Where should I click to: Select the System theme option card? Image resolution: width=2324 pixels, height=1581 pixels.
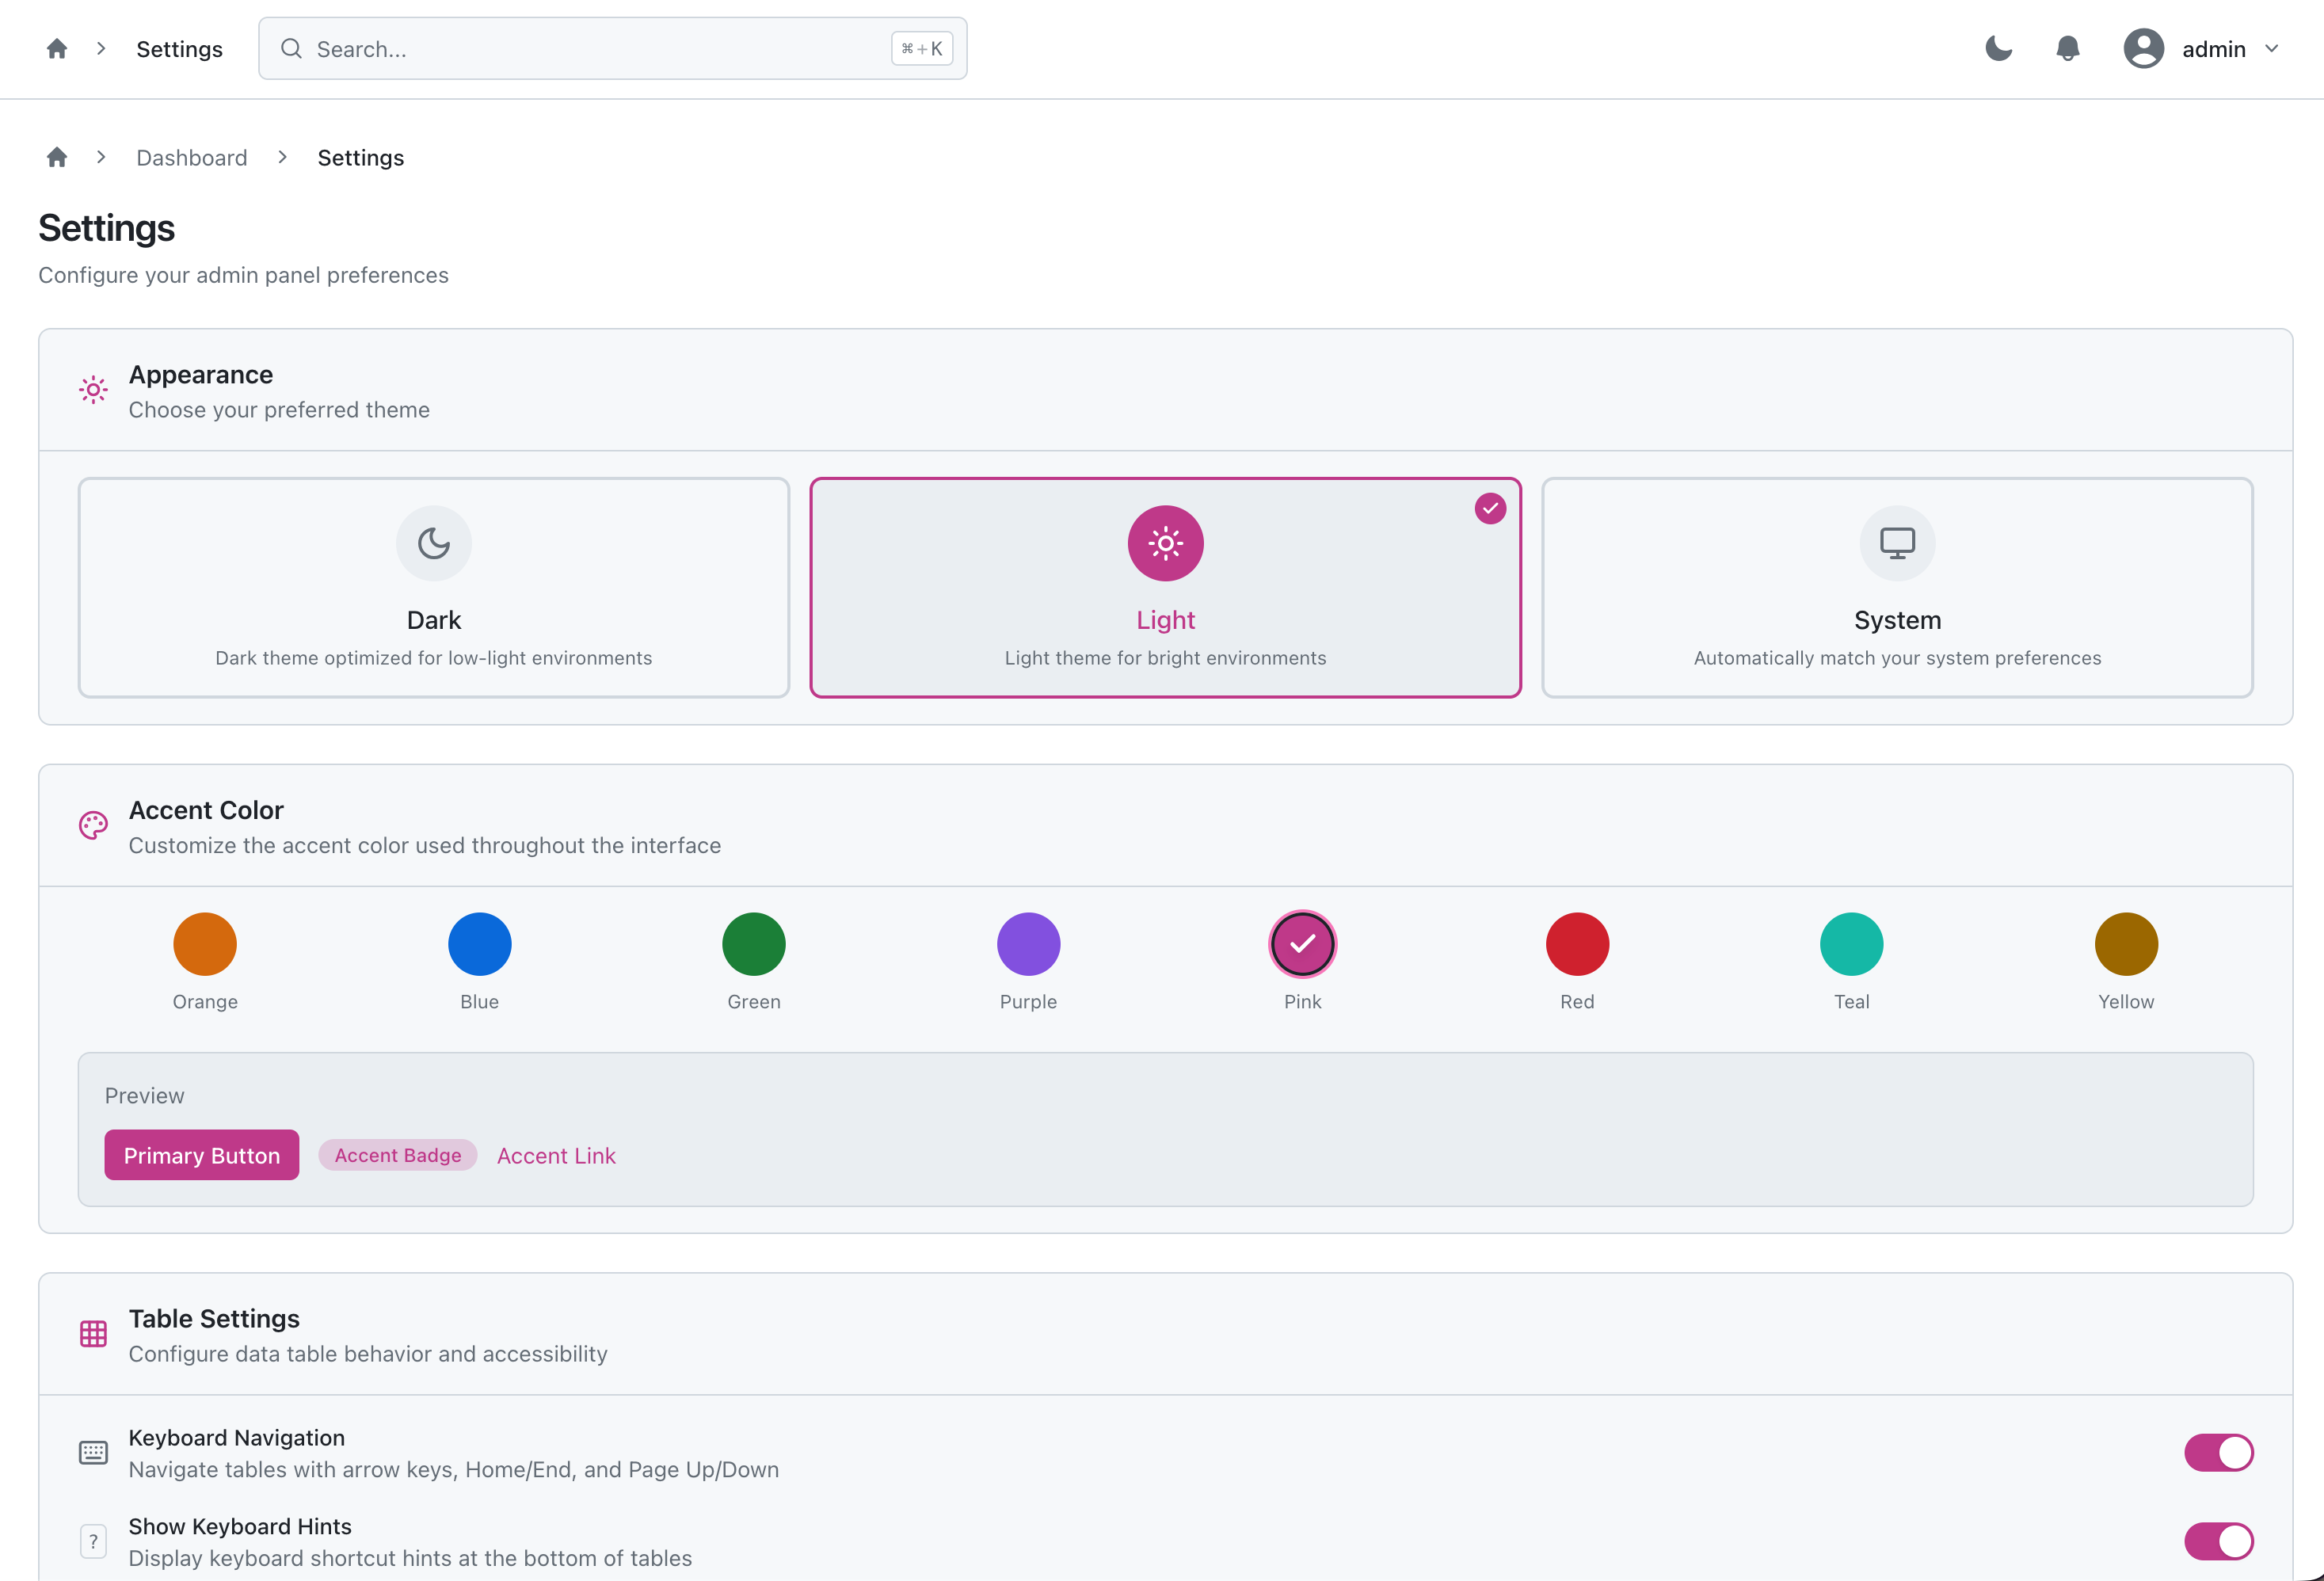click(x=1897, y=620)
